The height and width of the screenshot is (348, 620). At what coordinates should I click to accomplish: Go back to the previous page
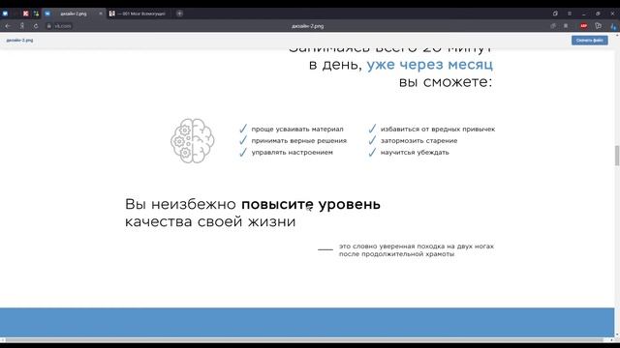tap(8, 26)
